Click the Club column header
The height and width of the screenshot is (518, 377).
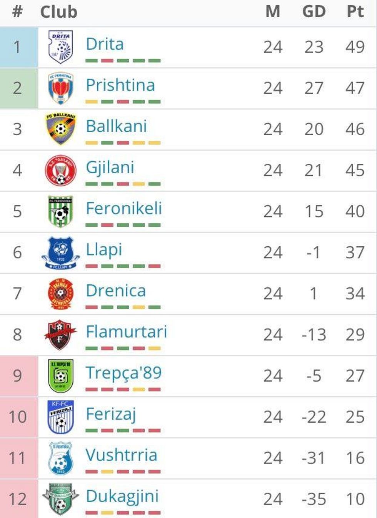(58, 12)
